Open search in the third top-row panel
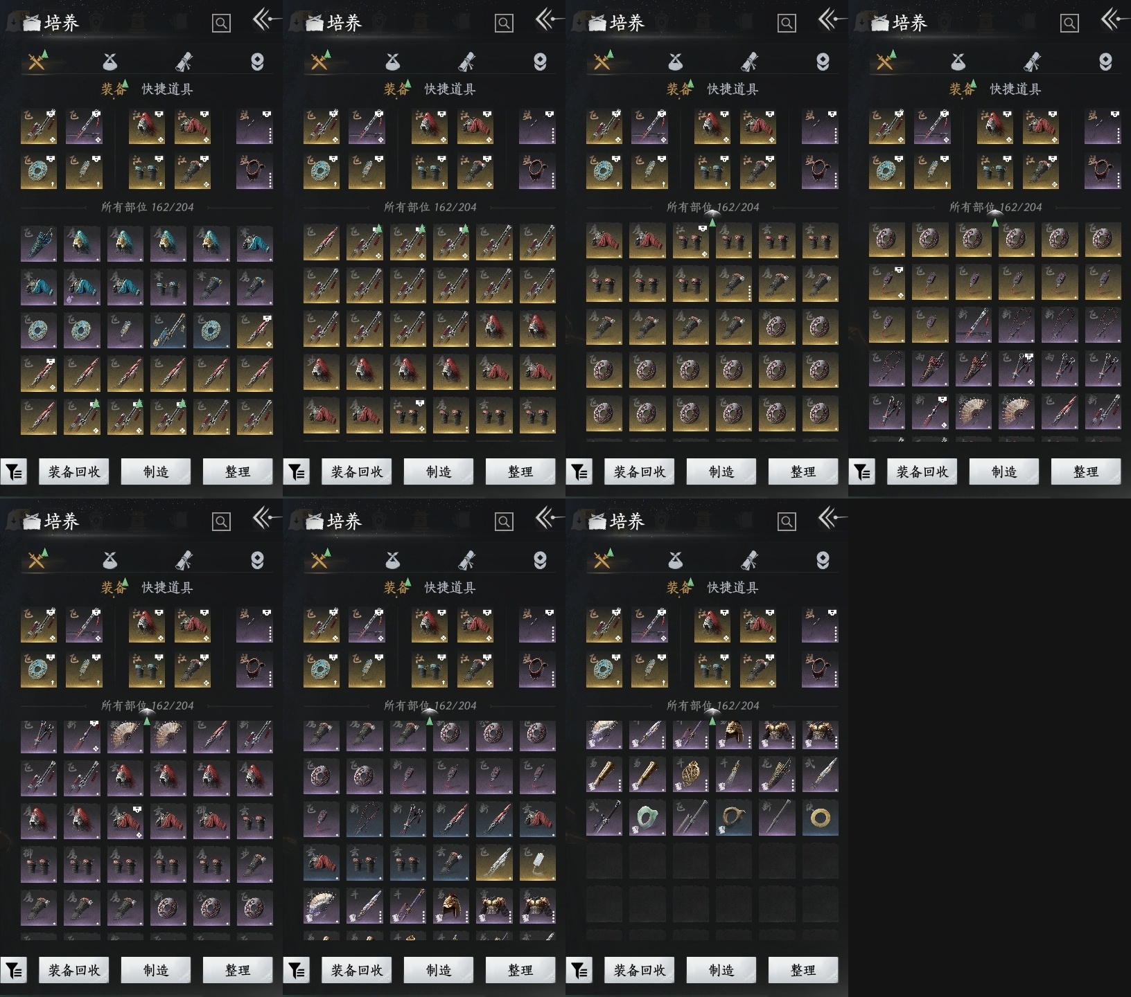This screenshot has width=1131, height=997. pyautogui.click(x=787, y=24)
